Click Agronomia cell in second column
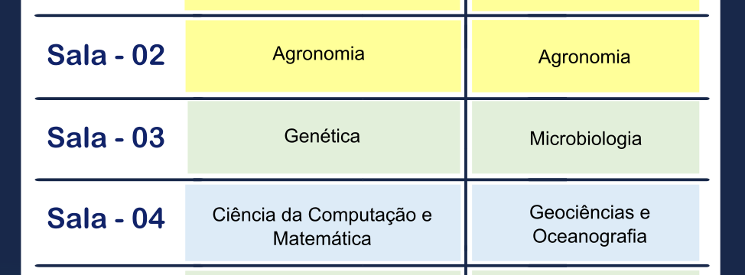The image size is (745, 275). pyautogui.click(x=585, y=56)
